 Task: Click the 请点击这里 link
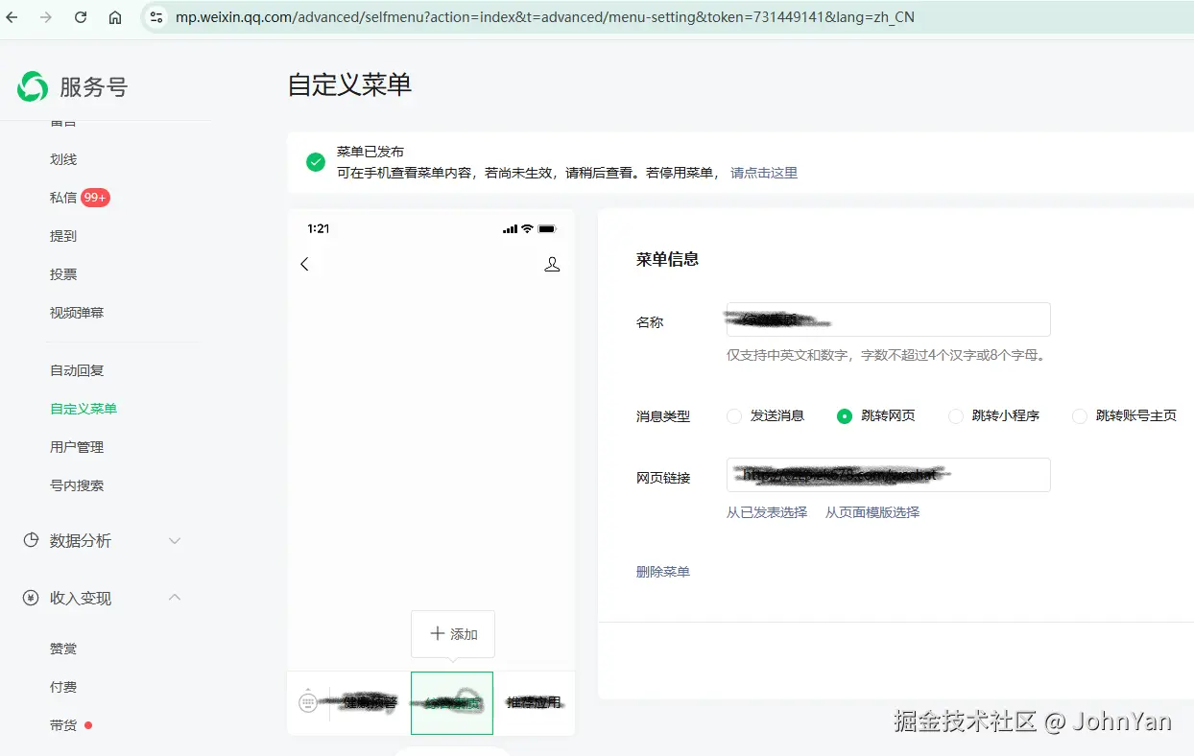point(764,173)
